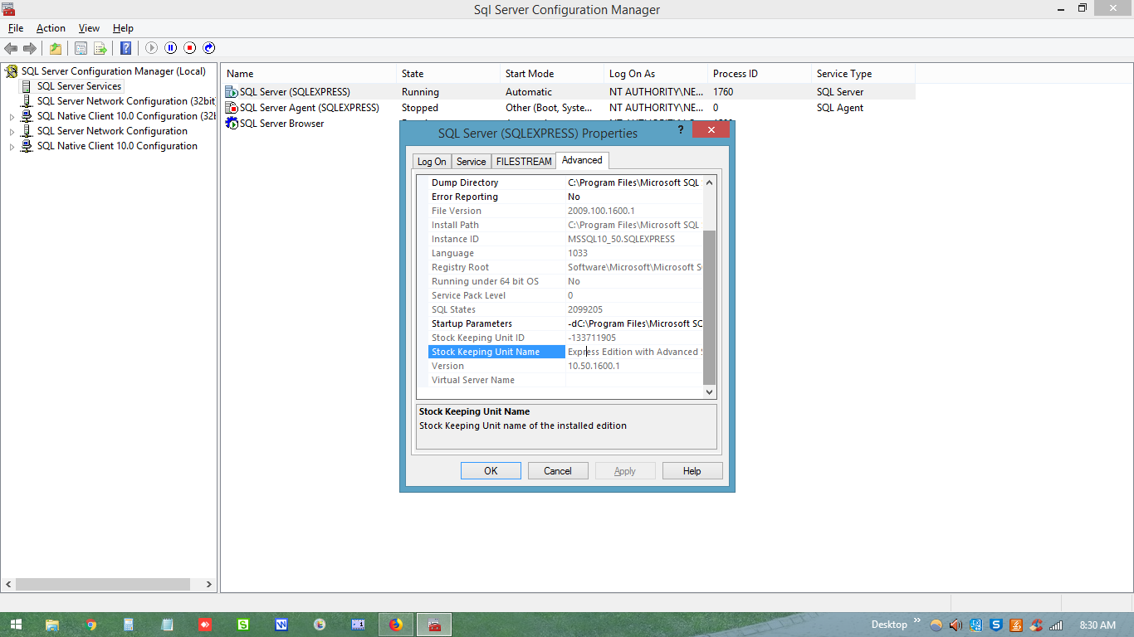Click the dialog's question mark help button
1134x637 pixels.
[x=681, y=129]
